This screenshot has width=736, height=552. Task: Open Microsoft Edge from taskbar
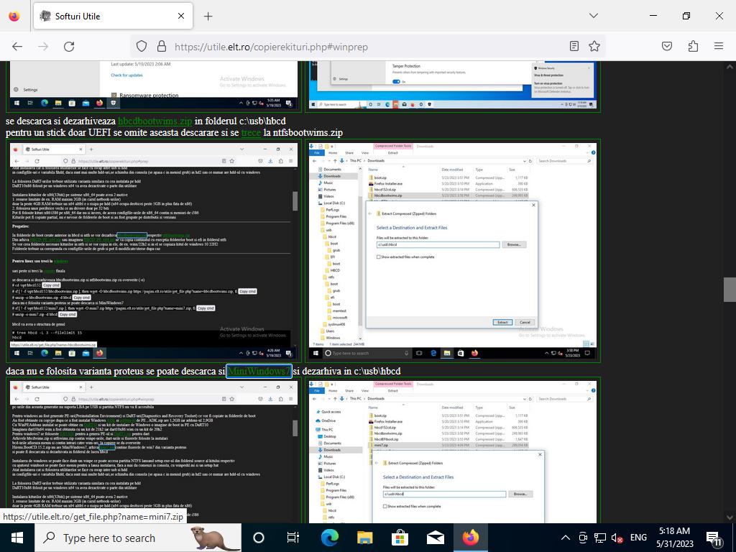(329, 538)
